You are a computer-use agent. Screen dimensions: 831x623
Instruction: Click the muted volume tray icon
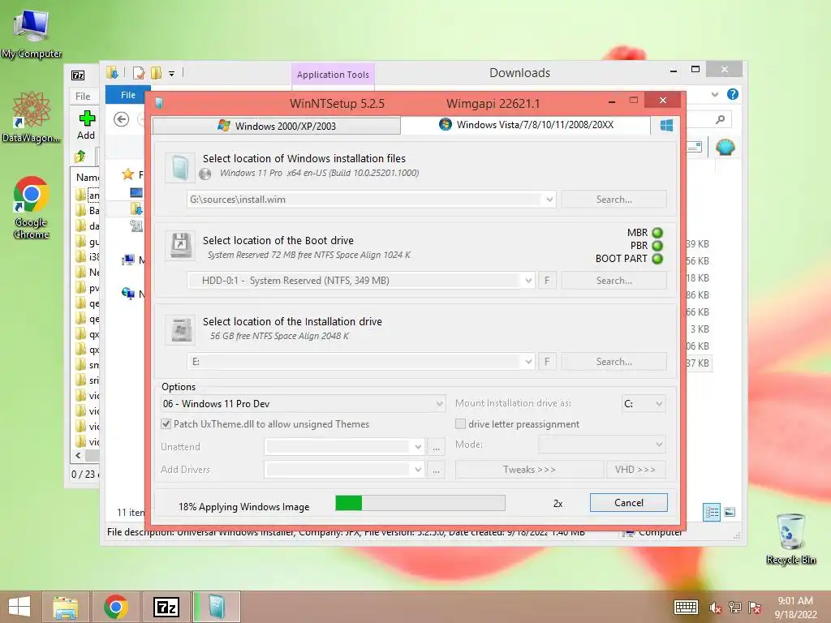point(715,608)
